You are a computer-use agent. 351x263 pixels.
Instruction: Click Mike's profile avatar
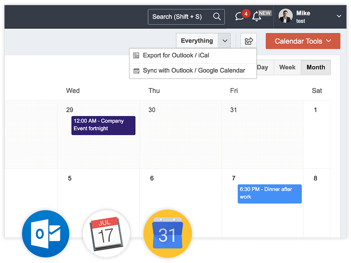[285, 16]
